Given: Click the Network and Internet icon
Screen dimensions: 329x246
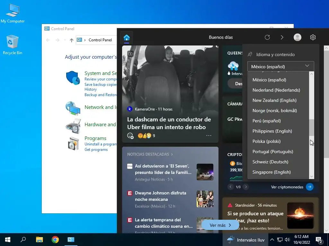Looking at the screenshot, I should point(73,108).
